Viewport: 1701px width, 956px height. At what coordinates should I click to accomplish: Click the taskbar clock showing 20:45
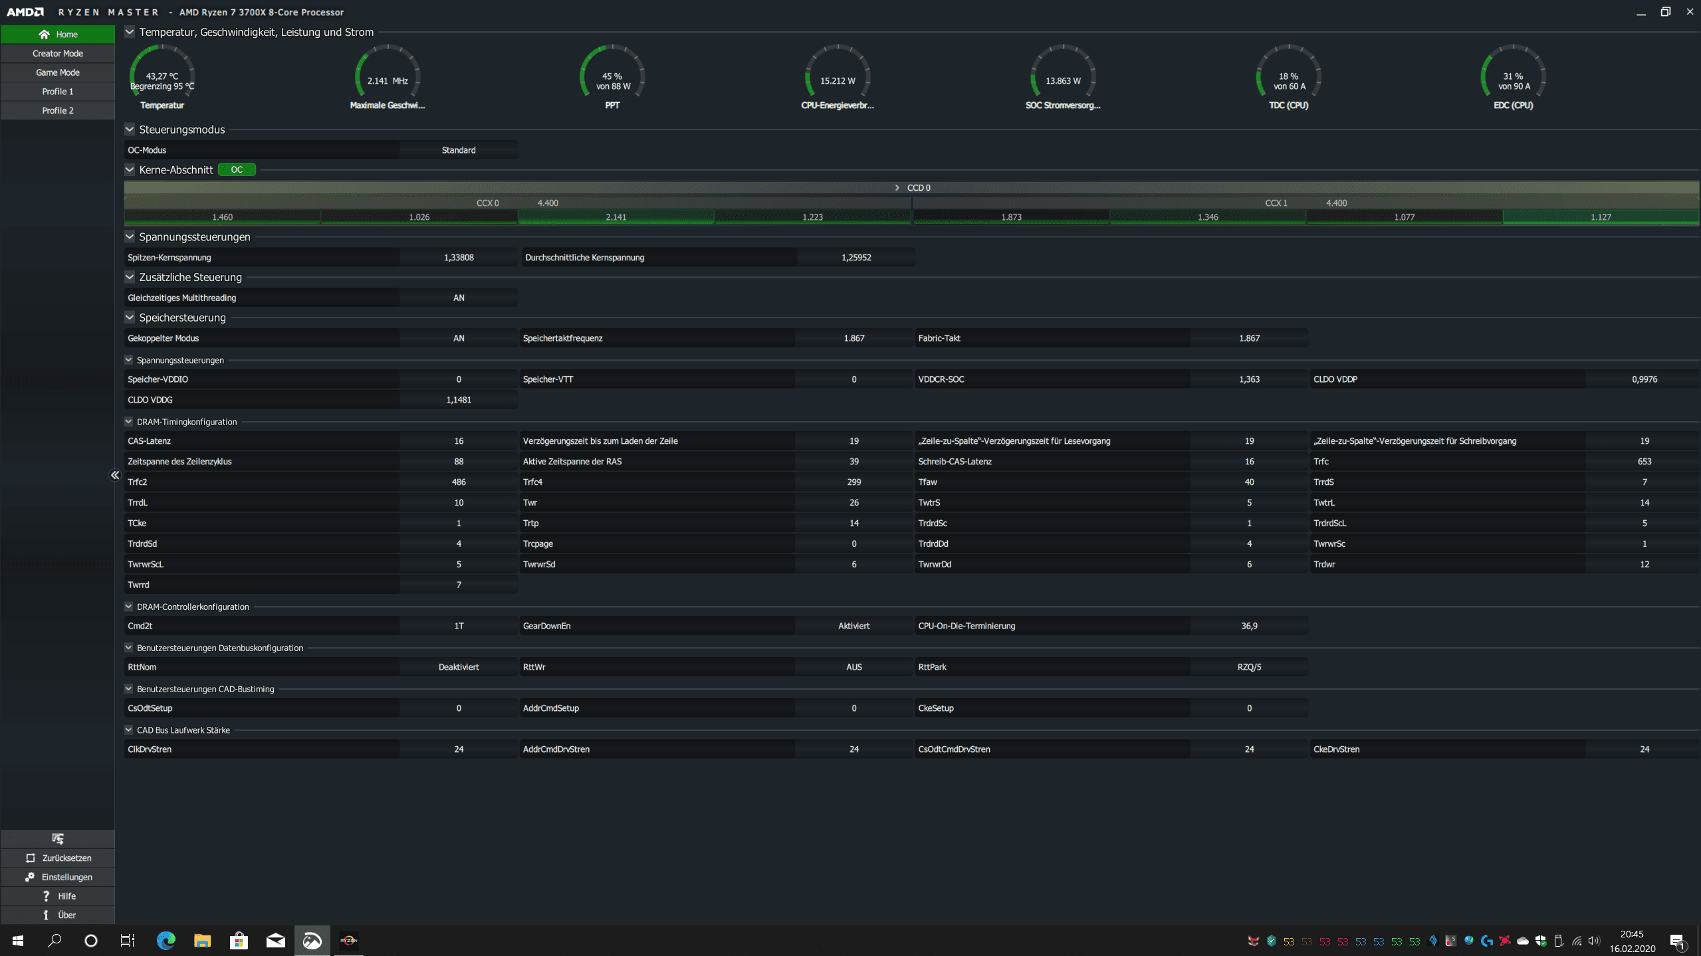1632,941
